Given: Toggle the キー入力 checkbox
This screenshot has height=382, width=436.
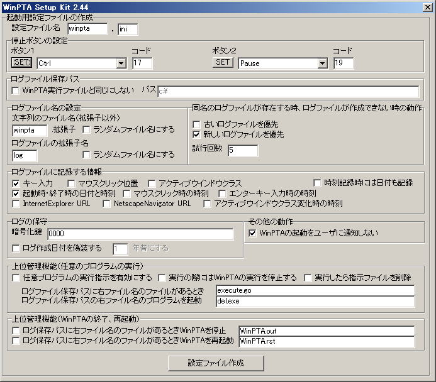Looking at the screenshot, I should (x=16, y=183).
